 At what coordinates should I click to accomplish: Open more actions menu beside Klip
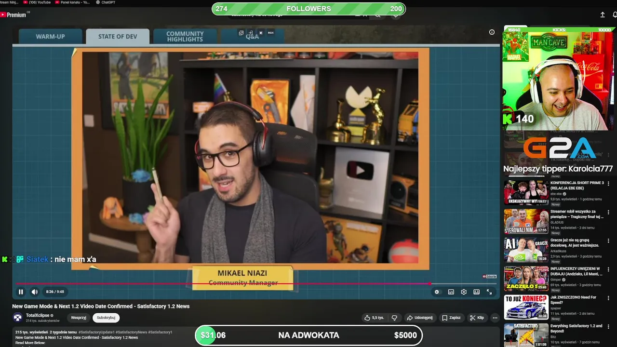click(x=495, y=318)
